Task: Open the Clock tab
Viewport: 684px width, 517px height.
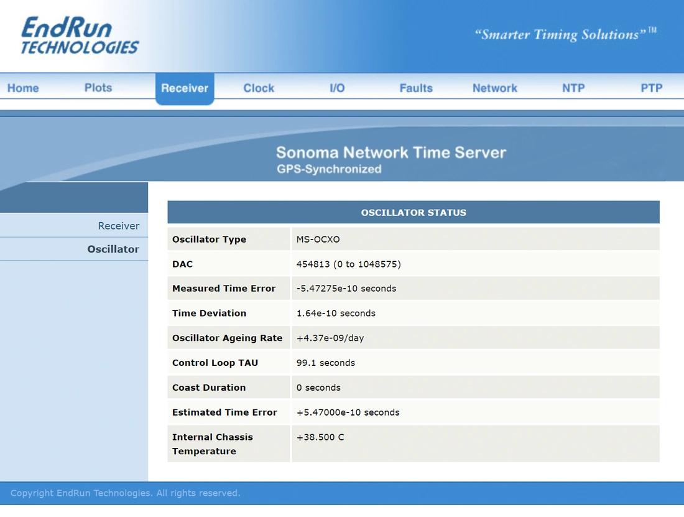Action: coord(259,88)
